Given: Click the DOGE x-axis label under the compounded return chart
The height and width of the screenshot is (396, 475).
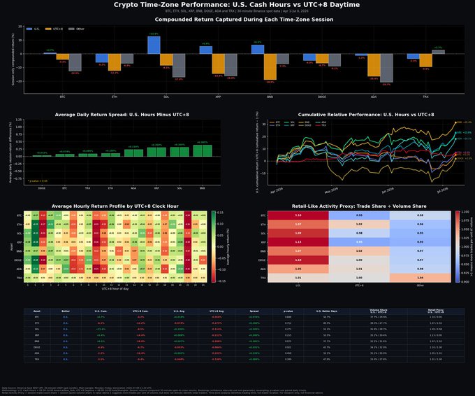Looking at the screenshot, I should (x=322, y=97).
